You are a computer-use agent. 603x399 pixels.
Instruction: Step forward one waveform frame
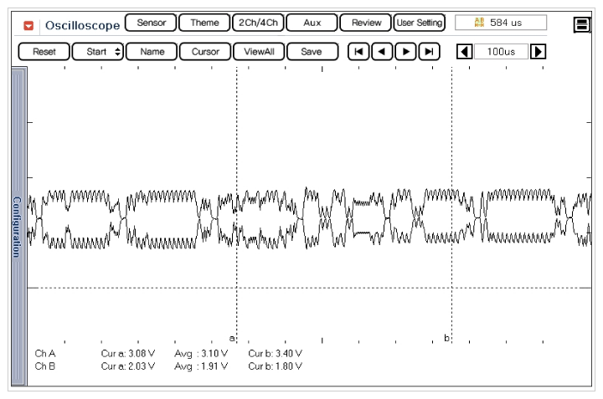(405, 52)
